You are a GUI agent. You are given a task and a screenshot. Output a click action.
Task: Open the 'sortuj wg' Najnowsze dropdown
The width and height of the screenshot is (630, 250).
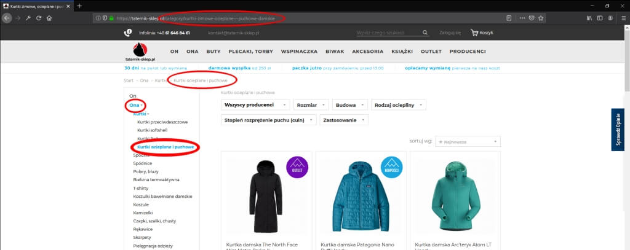468,141
